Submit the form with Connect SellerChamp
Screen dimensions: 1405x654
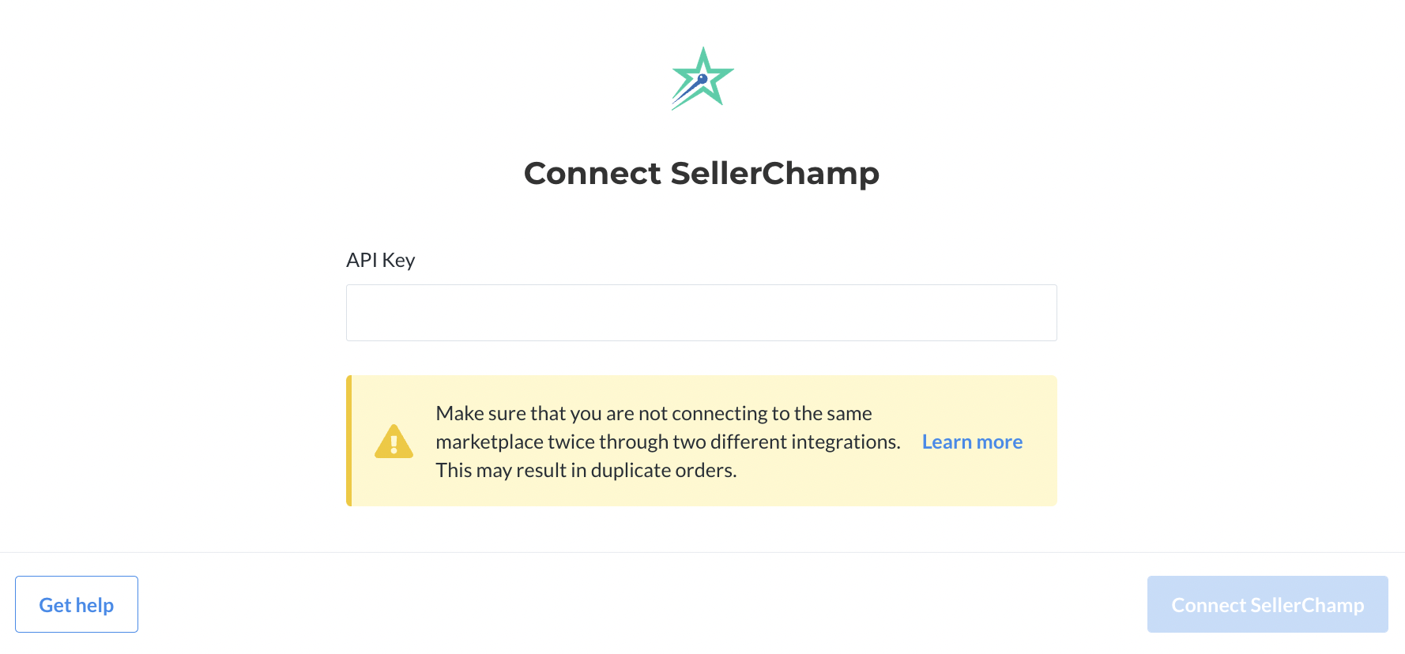1268,604
